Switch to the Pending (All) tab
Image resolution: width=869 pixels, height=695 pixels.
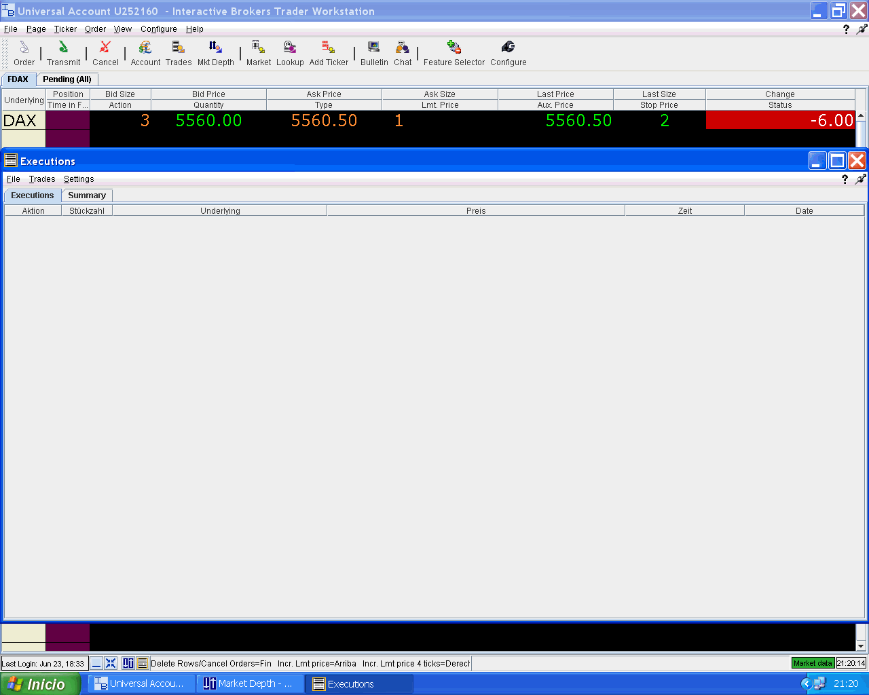coord(67,79)
